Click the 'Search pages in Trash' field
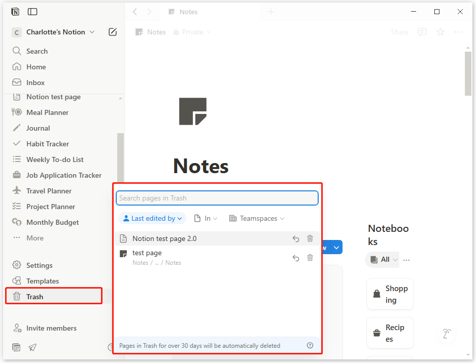 tap(217, 198)
